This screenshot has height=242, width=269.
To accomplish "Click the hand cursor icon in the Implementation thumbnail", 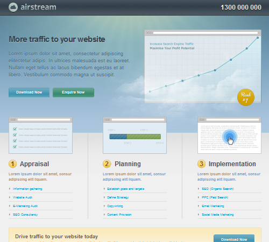I will click(230, 140).
